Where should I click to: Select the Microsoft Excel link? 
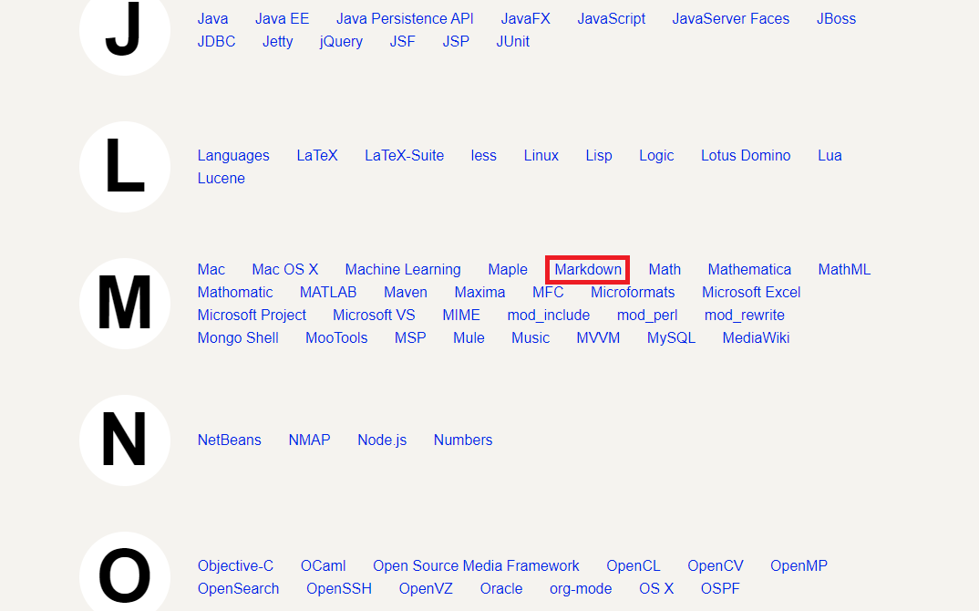pyautogui.click(x=751, y=293)
